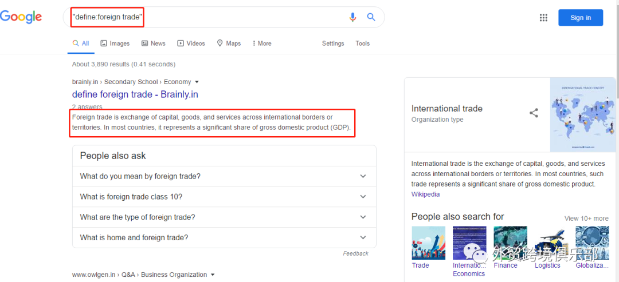The width and height of the screenshot is (619, 282).
Task: Expand 'What is foreign trade class 10?'
Action: [x=224, y=197]
